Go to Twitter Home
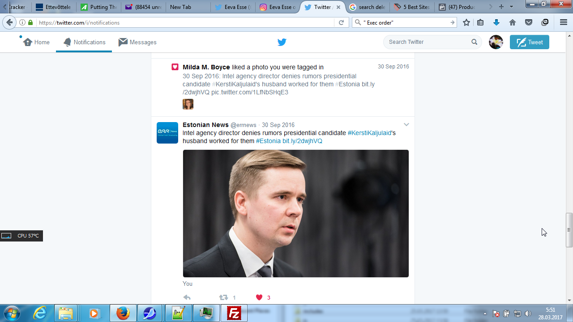This screenshot has width=573, height=322. [36, 42]
